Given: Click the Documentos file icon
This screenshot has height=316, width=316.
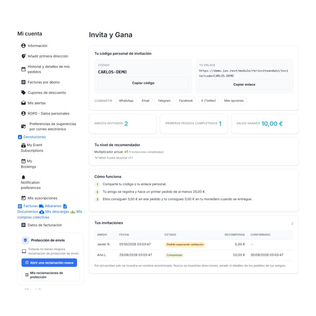Looking at the screenshot, I should [x=65, y=206].
